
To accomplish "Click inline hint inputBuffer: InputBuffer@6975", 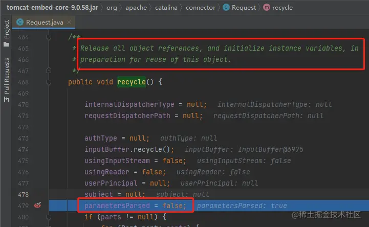I will click(x=244, y=149).
